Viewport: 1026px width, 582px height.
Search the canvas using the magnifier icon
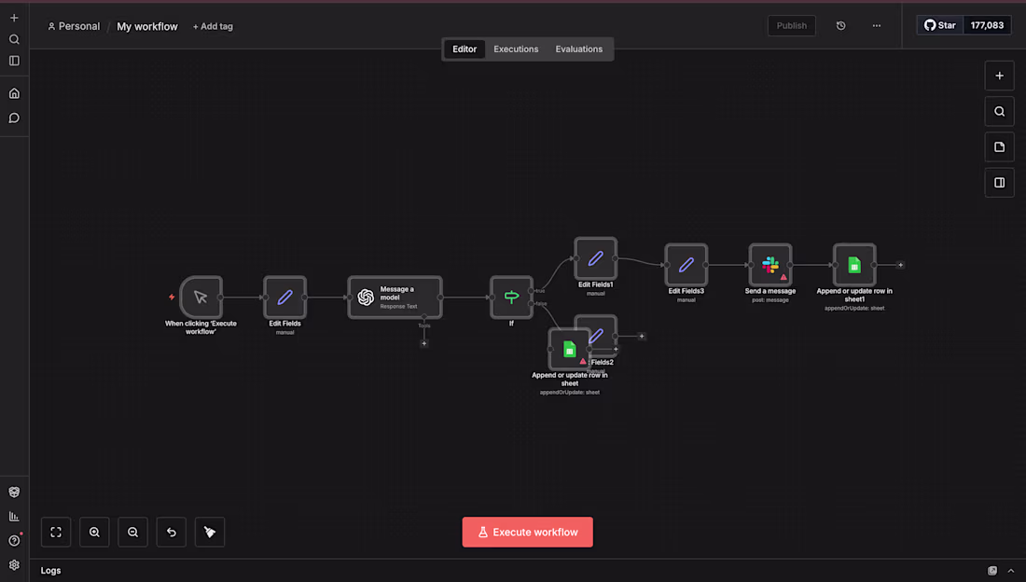(x=999, y=111)
